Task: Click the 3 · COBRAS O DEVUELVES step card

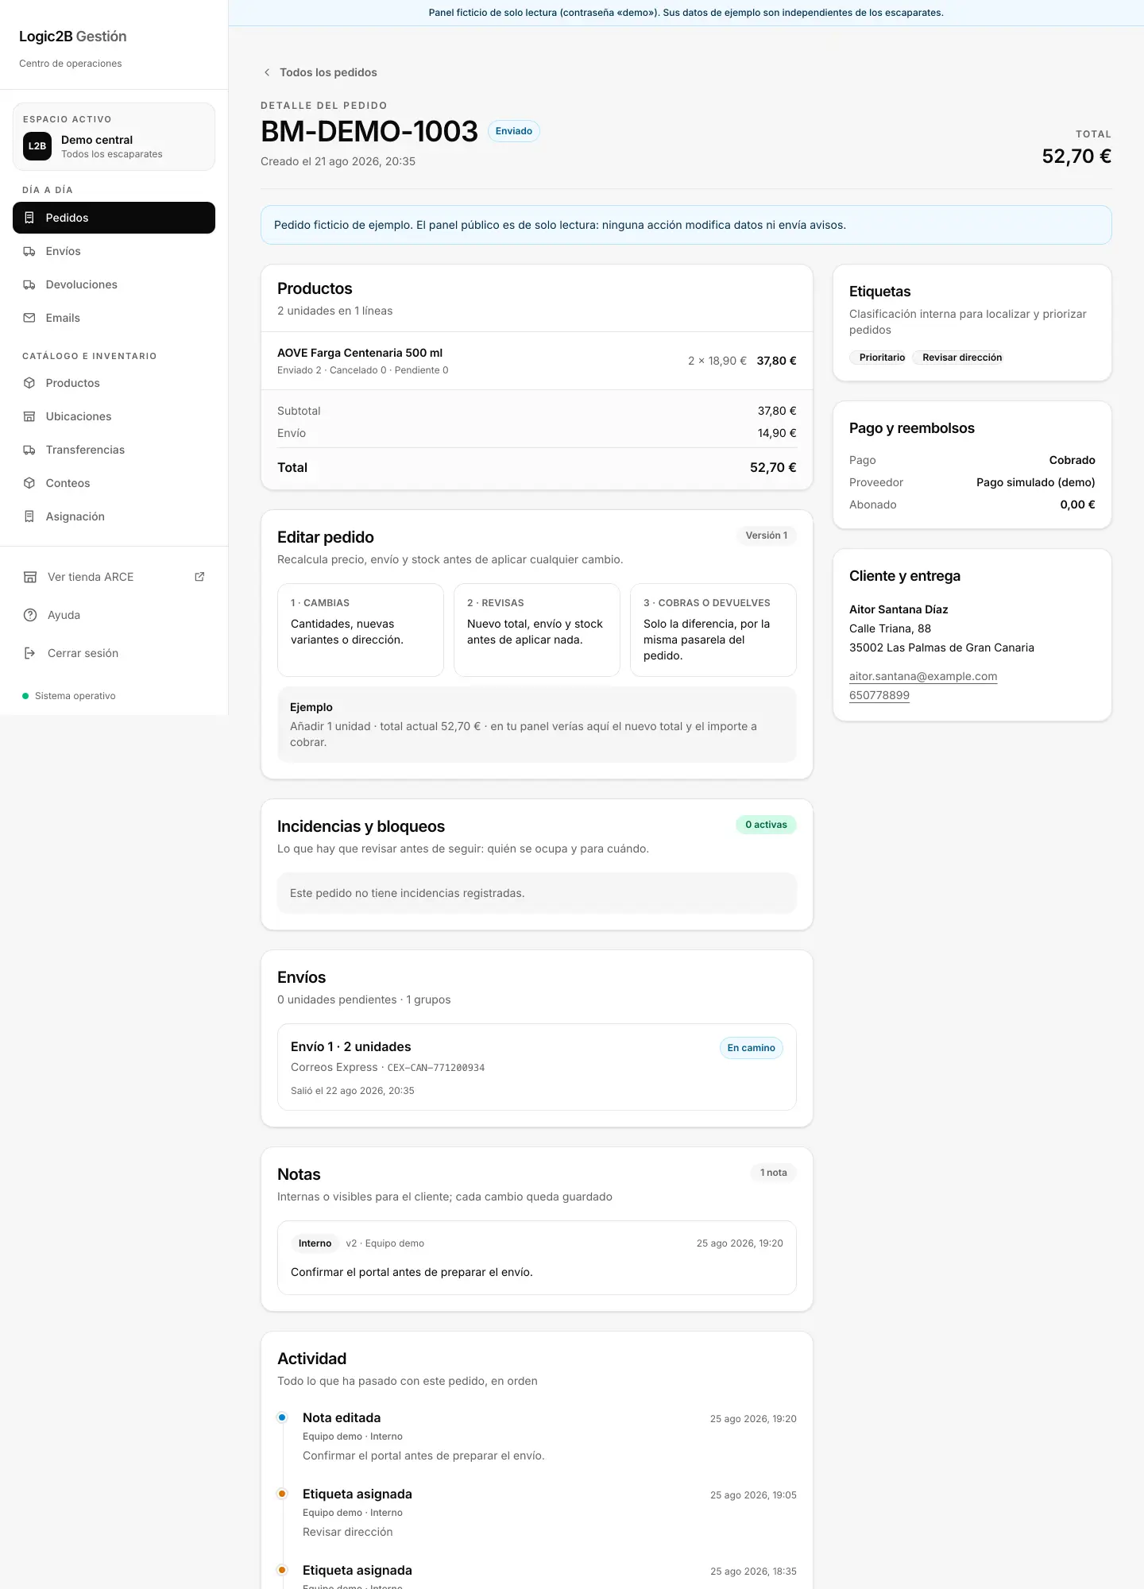Action: tap(713, 630)
